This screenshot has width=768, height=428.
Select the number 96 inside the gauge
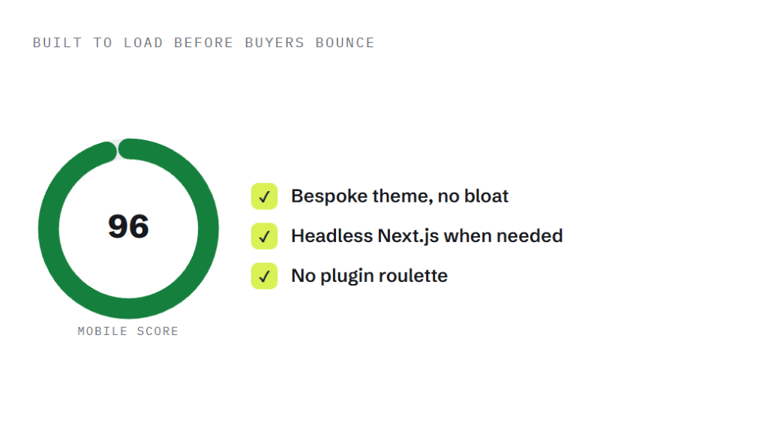[x=128, y=226]
